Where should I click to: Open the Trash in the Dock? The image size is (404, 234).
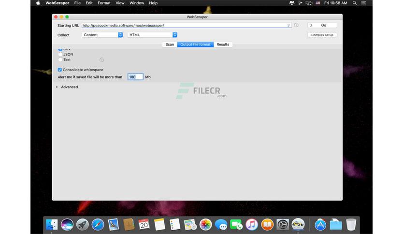coord(351,224)
